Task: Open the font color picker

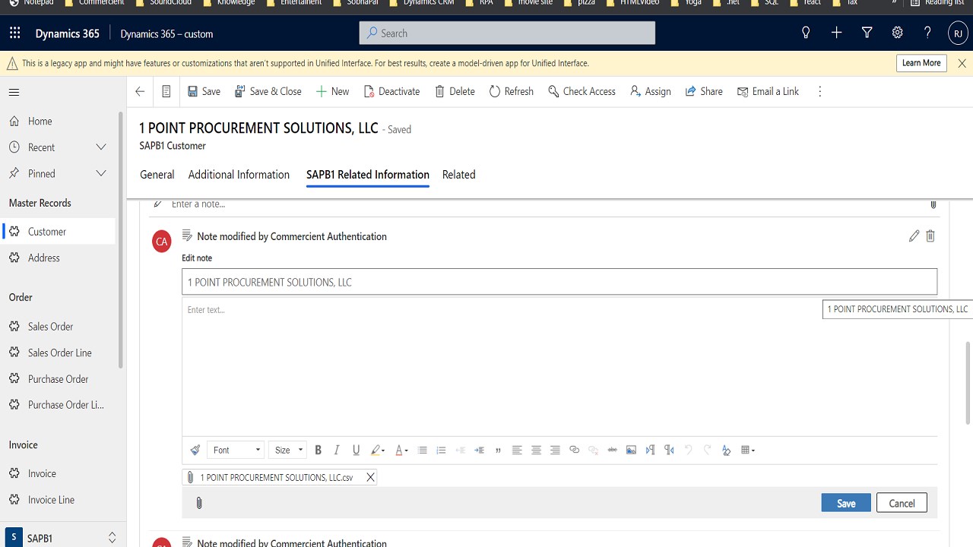Action: tap(402, 450)
